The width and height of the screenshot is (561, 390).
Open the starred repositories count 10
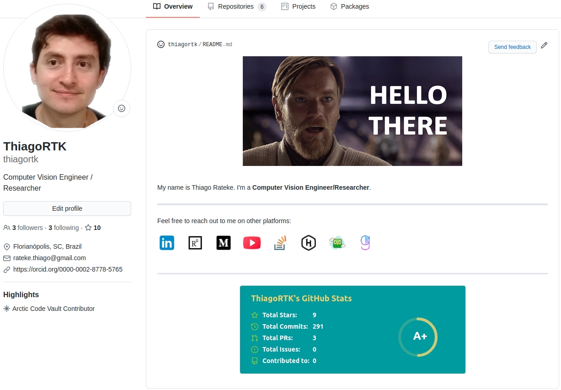[93, 228]
